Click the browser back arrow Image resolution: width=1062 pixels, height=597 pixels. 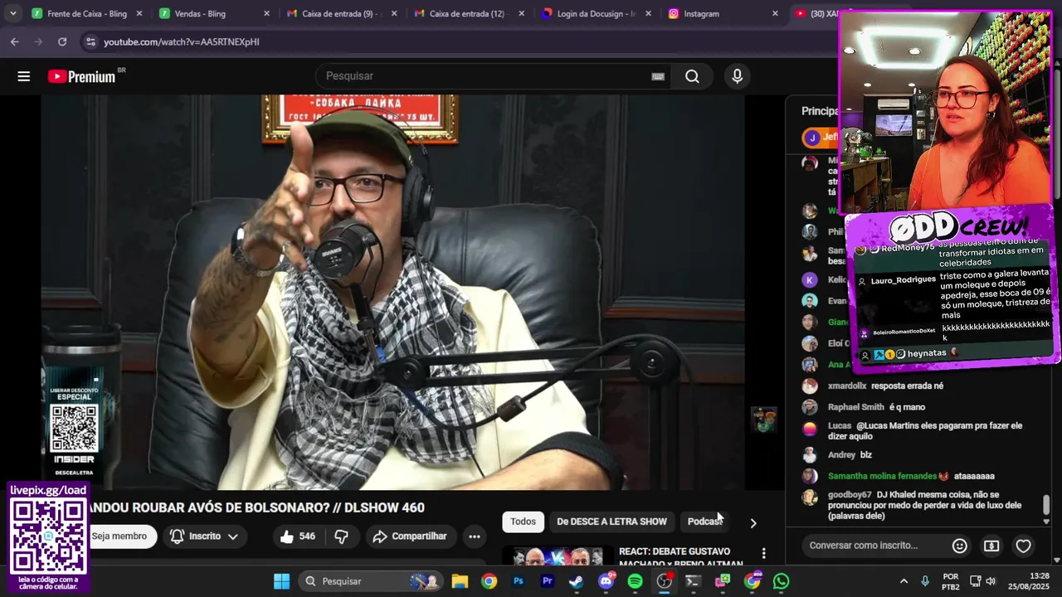tap(15, 41)
